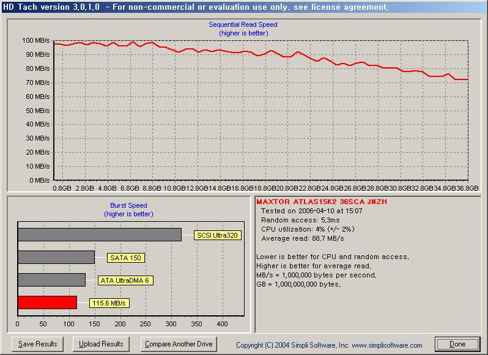Click the 0.8GB axis label
The width and height of the screenshot is (488, 355).
pos(62,188)
